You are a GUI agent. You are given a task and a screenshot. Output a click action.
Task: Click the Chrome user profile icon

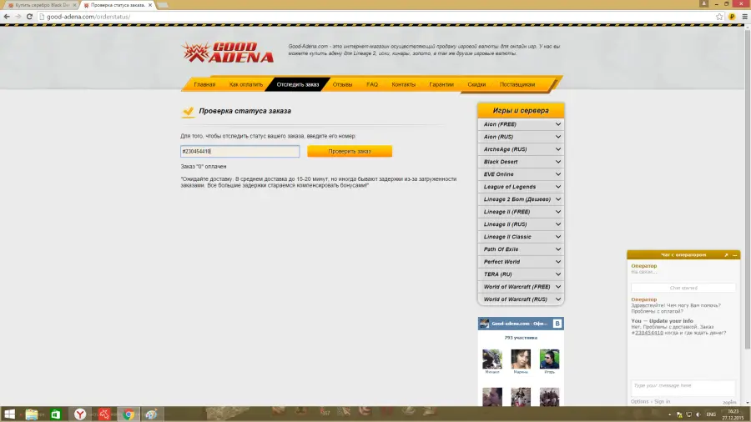(703, 3)
